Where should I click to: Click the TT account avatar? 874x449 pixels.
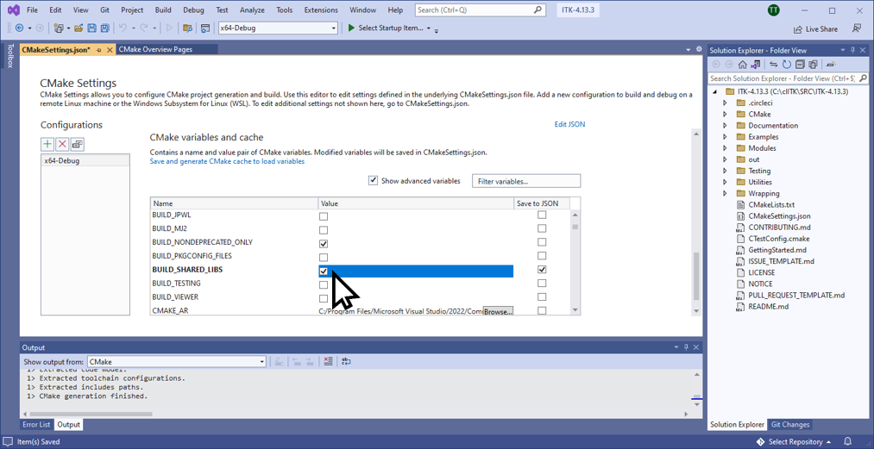[x=773, y=10]
